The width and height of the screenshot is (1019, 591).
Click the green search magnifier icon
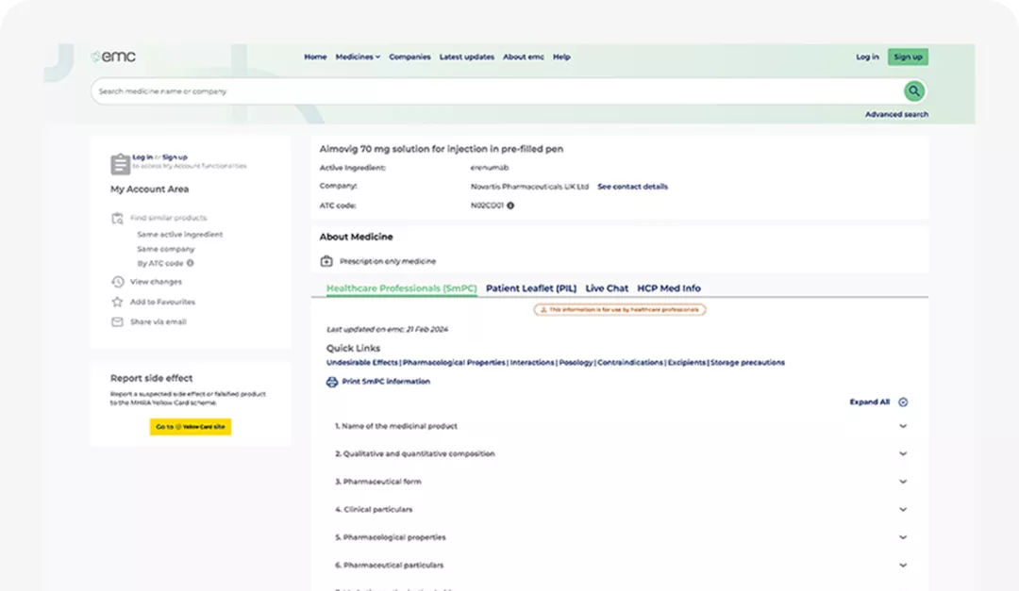pos(913,90)
